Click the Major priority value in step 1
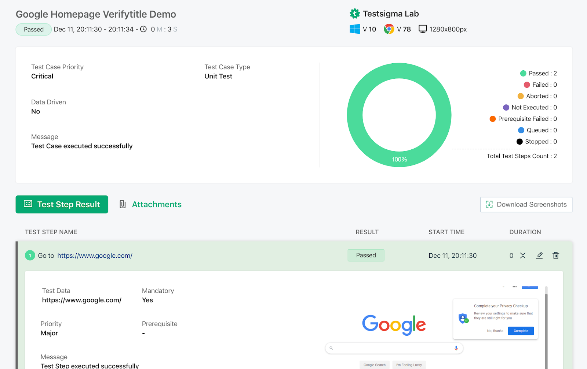 click(x=49, y=333)
